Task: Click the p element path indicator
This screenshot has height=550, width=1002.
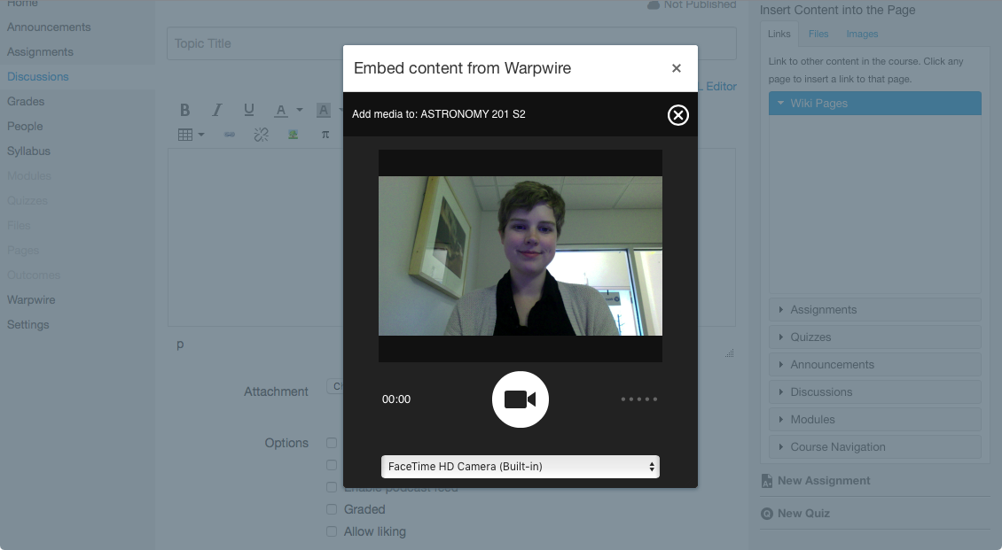Action: coord(180,345)
